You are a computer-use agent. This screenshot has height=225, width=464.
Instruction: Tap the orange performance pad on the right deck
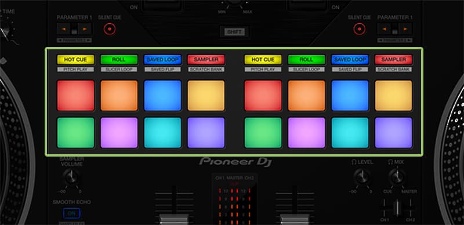(x=307, y=96)
